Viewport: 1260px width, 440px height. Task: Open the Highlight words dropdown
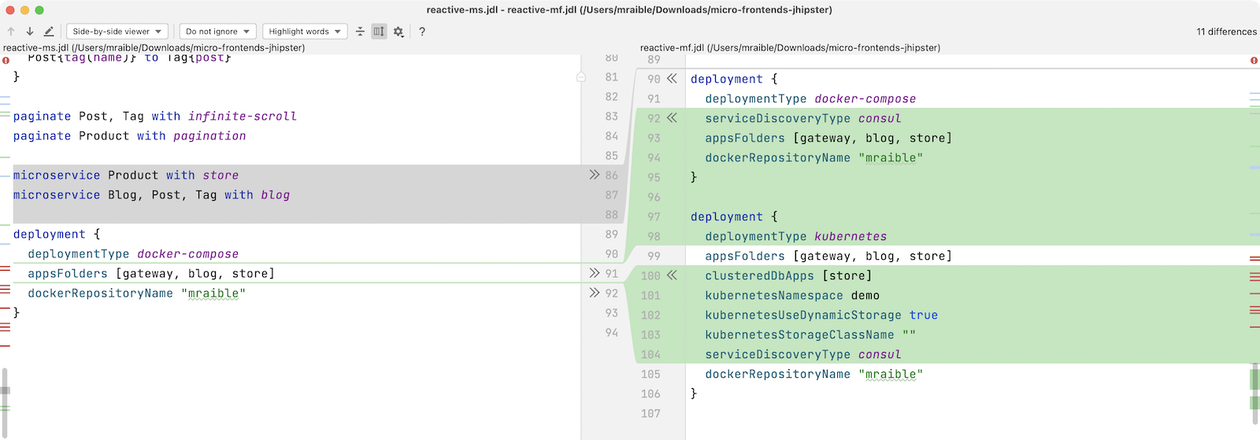(304, 31)
